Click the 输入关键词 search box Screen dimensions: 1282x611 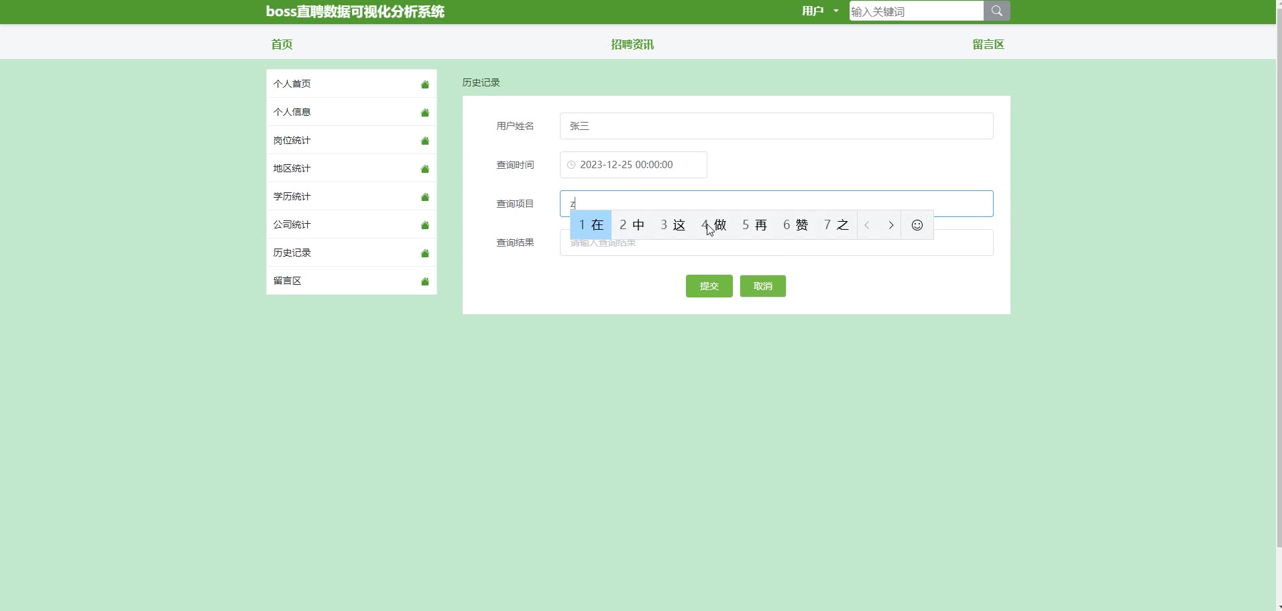916,11
